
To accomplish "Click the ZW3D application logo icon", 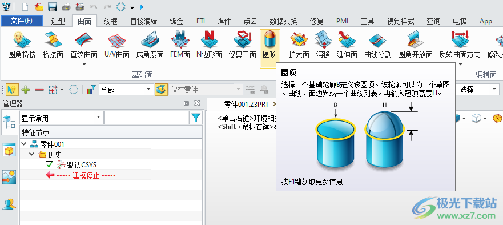I will coord(6,6).
